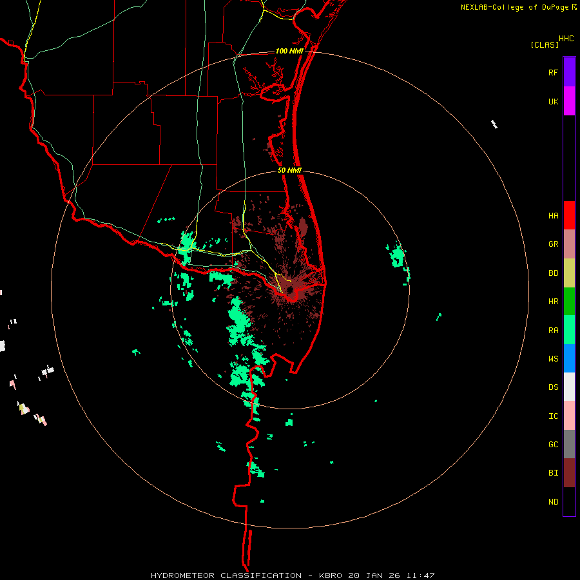Click the UK magenta legend swatch

[x=569, y=101]
